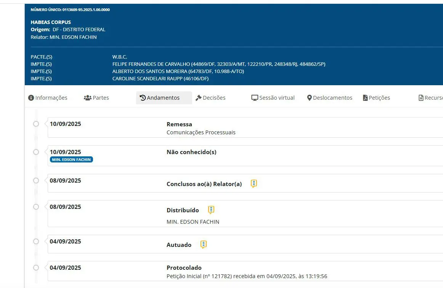Click the Remessa heading

click(179, 124)
